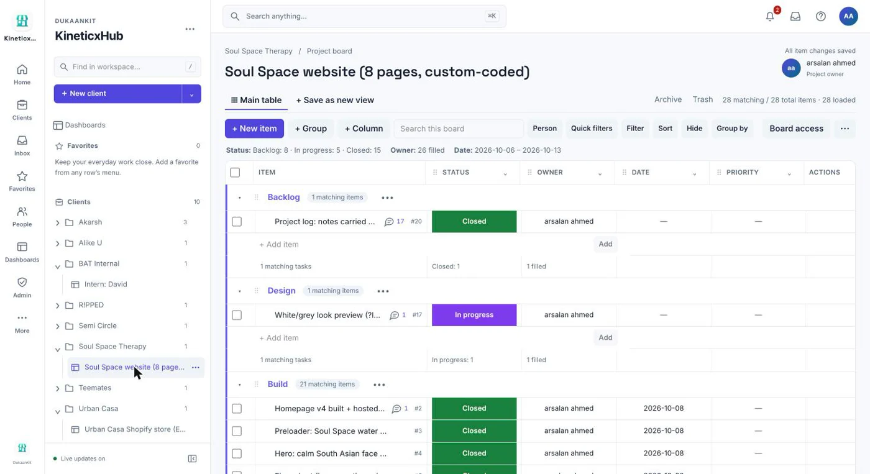Open workspace options next to KineticxHub

tap(190, 29)
